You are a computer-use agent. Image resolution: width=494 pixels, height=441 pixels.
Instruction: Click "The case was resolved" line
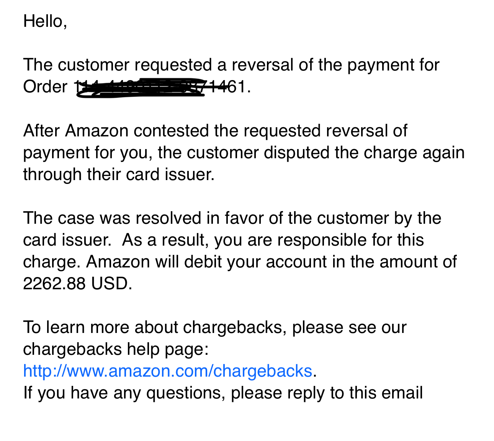(x=232, y=218)
